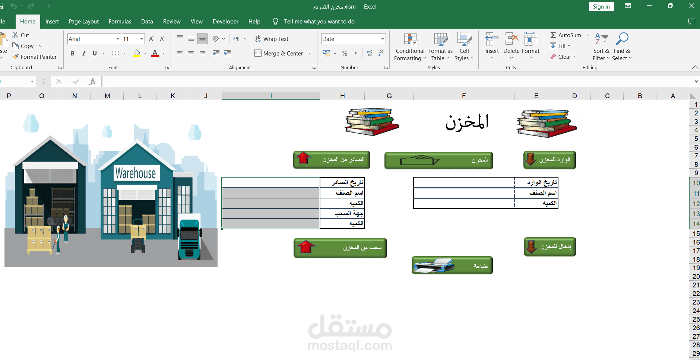
Task: Apply red Font Color swatch
Action: tap(155, 53)
